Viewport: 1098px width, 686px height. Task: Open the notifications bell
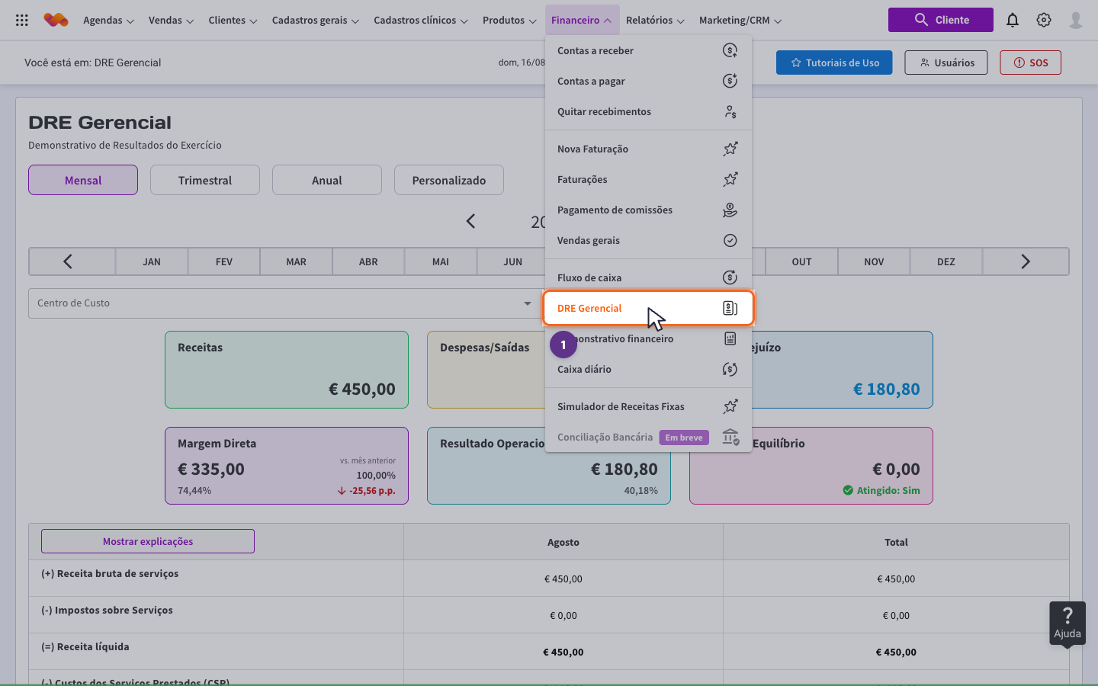1013,21
